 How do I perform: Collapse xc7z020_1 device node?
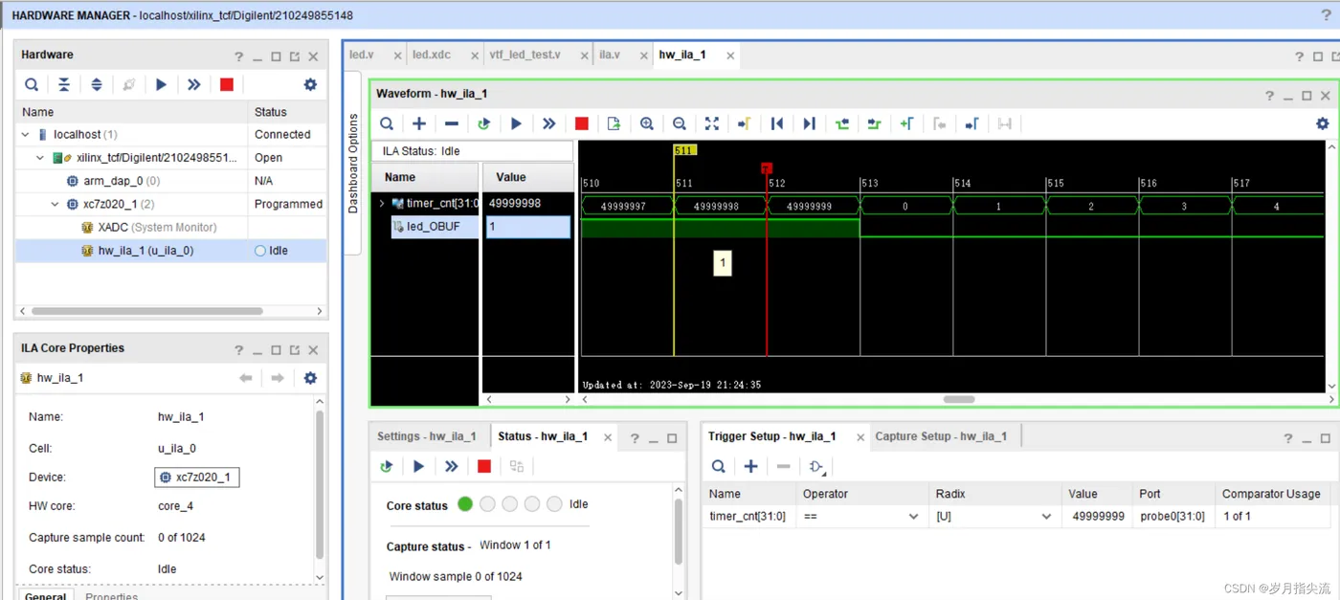[x=55, y=204]
